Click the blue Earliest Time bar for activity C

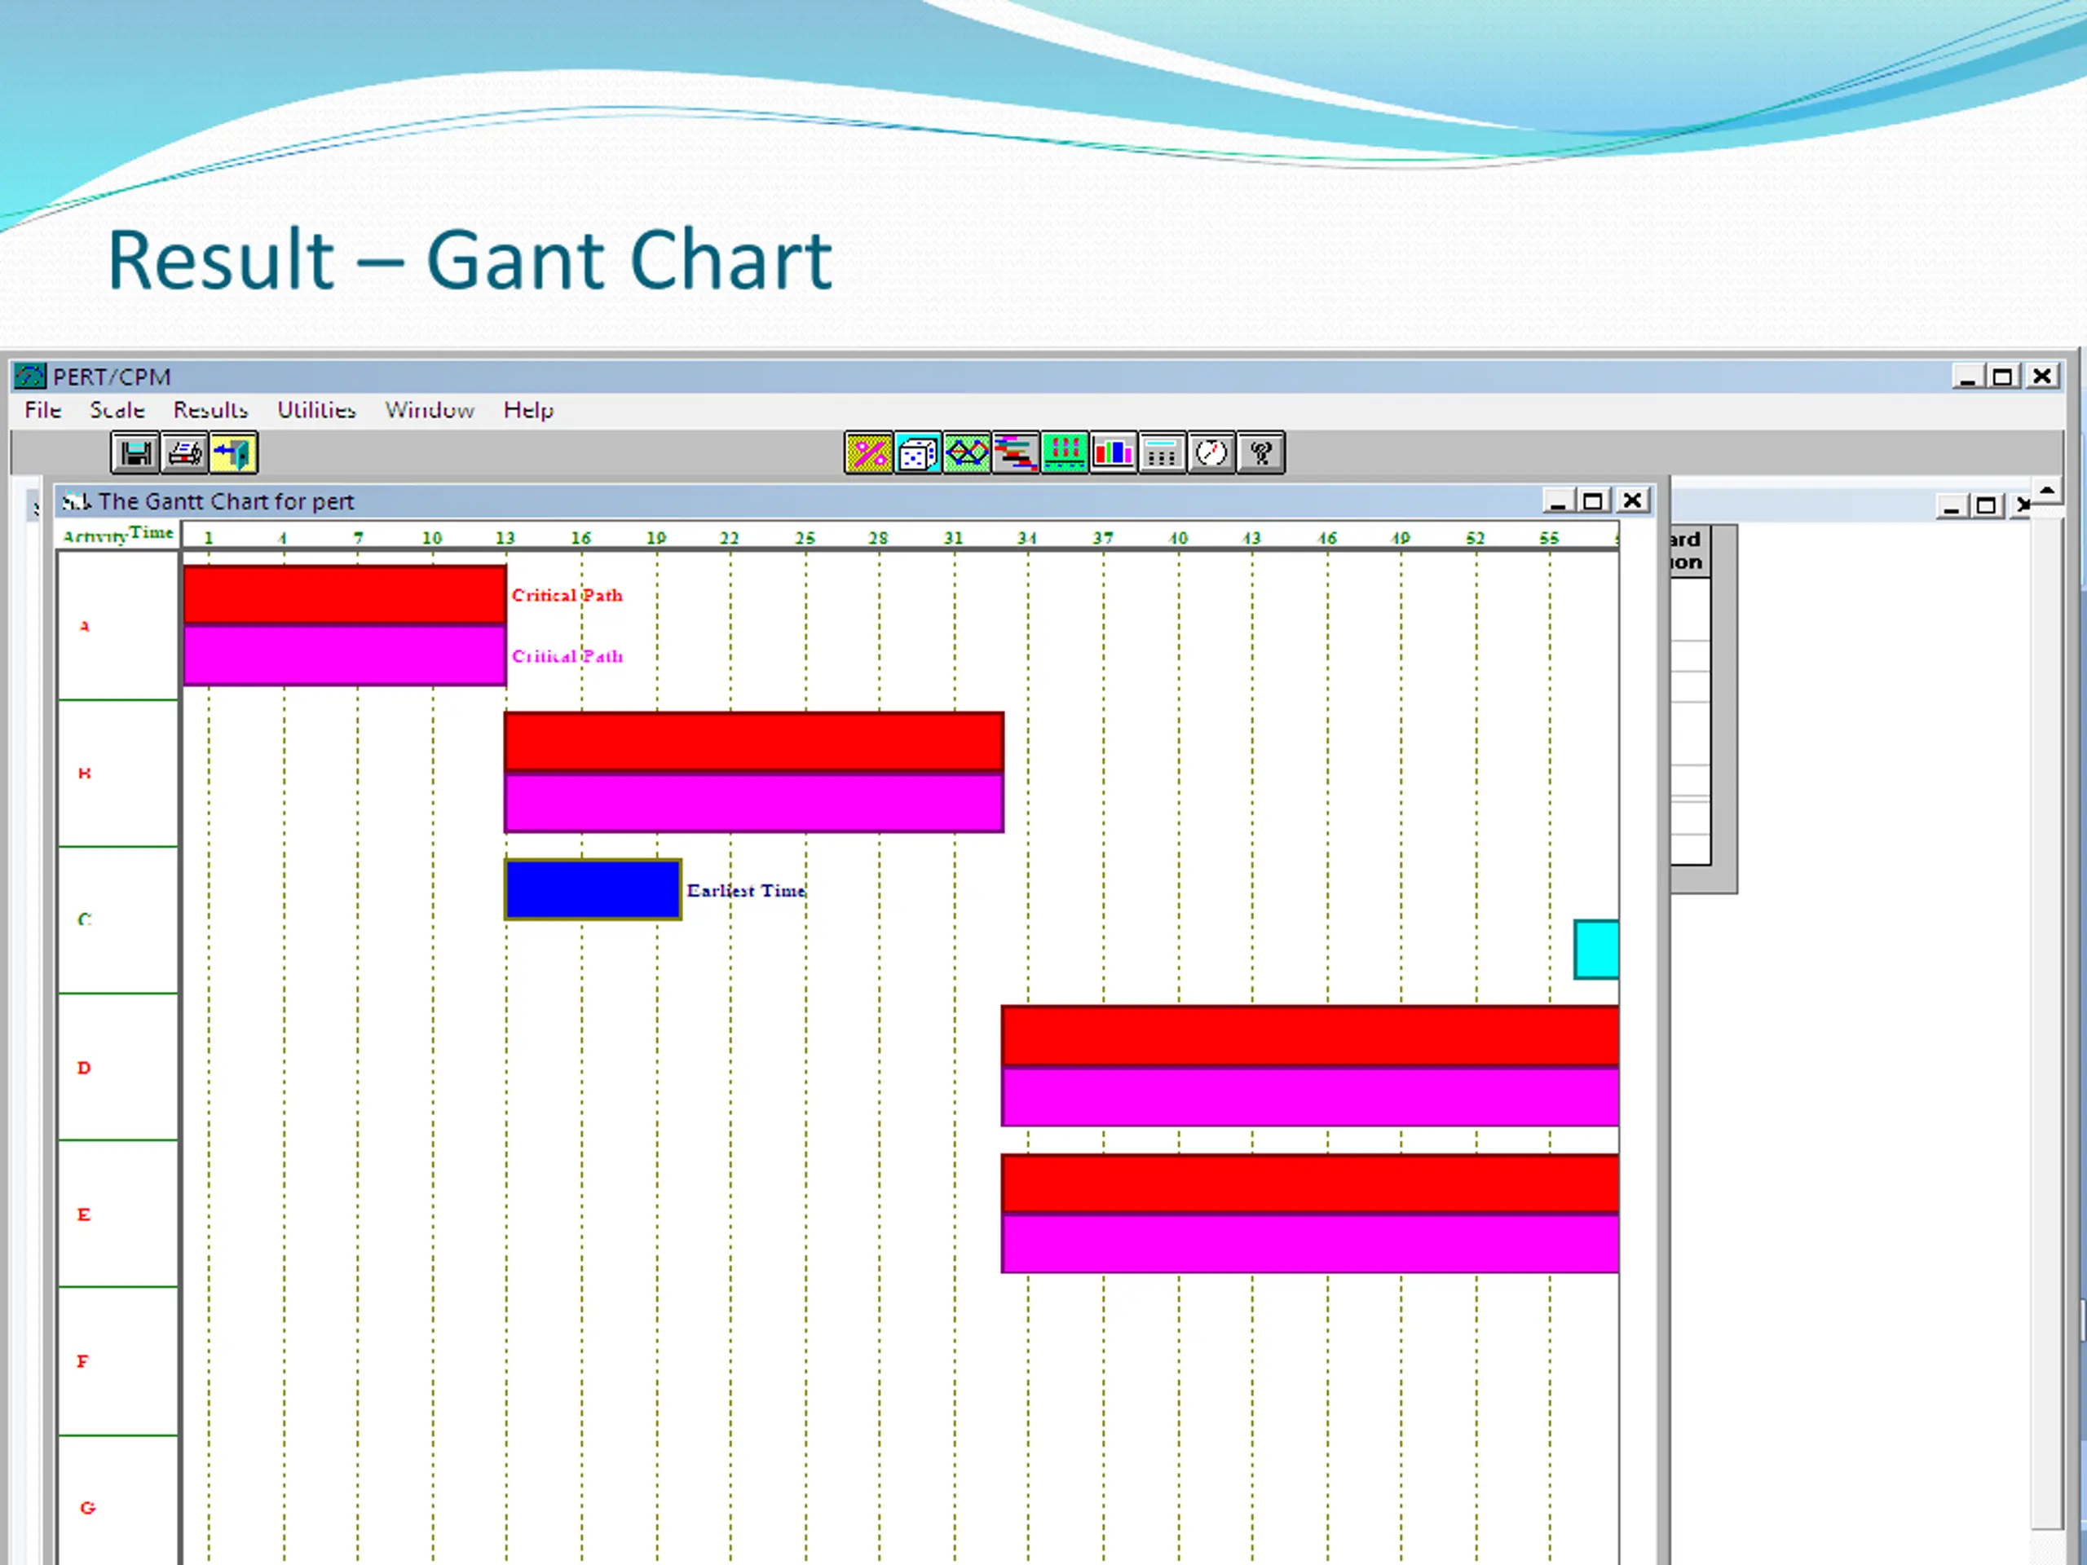[x=593, y=889]
